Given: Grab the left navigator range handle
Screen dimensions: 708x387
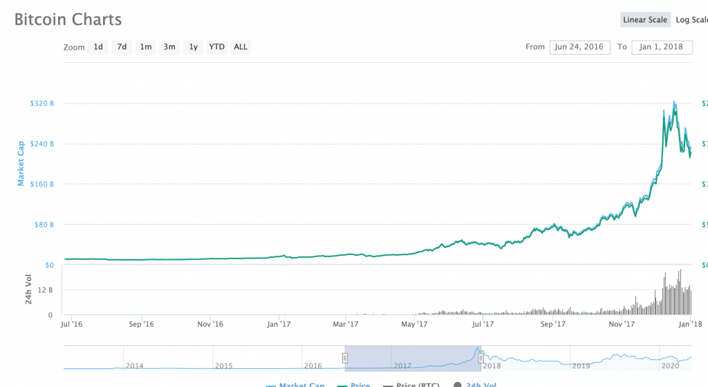Looking at the screenshot, I should click(x=345, y=358).
